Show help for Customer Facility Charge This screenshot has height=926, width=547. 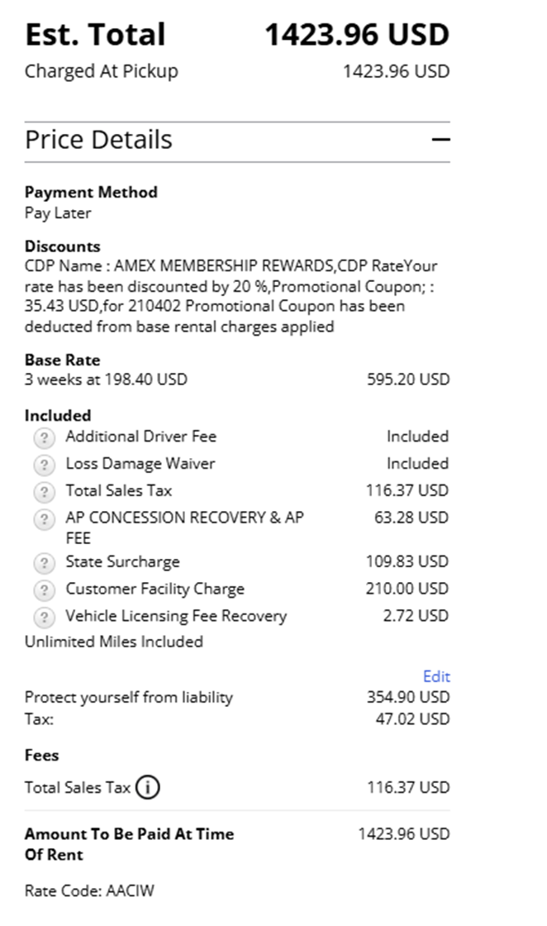pyautogui.click(x=47, y=590)
